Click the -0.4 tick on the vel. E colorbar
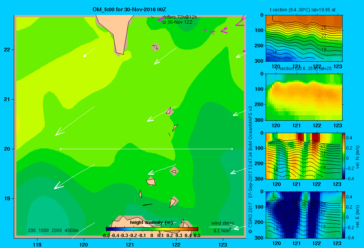The height and width of the screenshot is (248, 364). tap(349, 237)
